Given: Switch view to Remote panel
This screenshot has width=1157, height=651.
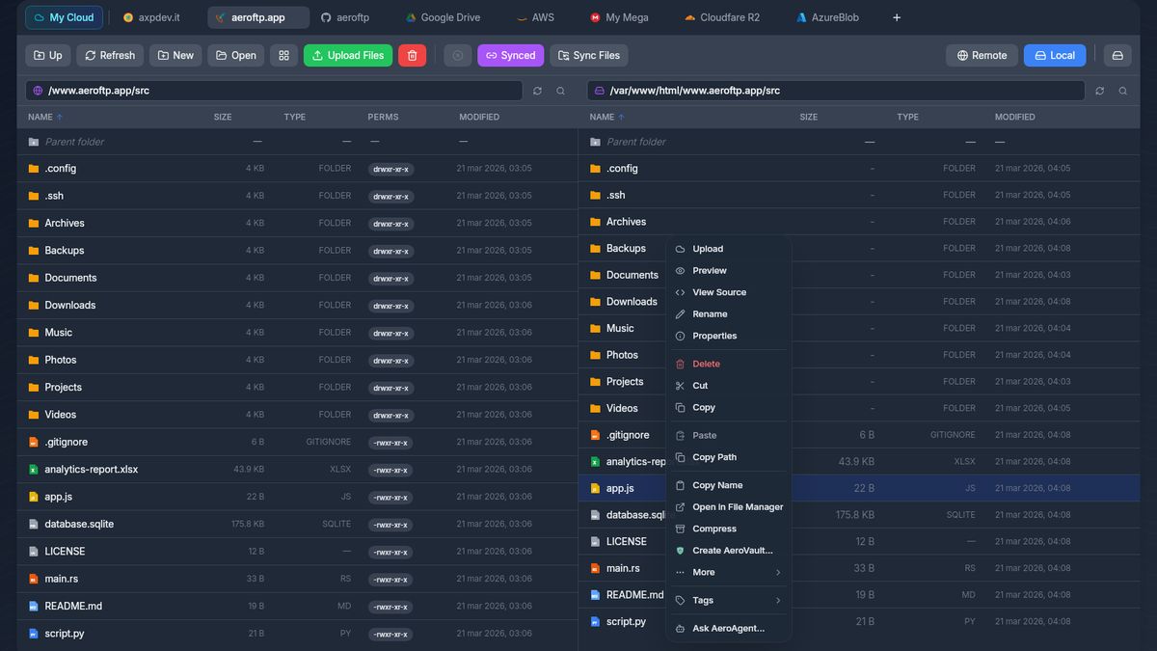Looking at the screenshot, I should 982,56.
